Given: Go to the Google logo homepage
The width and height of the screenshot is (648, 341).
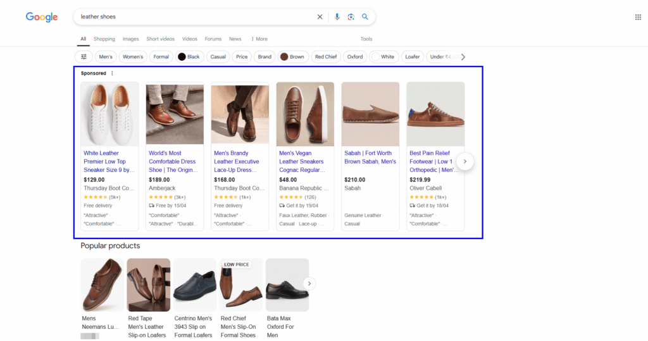Looking at the screenshot, I should tap(41, 17).
